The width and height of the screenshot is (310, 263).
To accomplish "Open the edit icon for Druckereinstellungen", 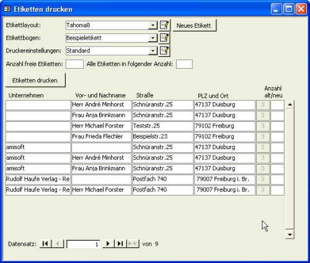I will [164, 51].
